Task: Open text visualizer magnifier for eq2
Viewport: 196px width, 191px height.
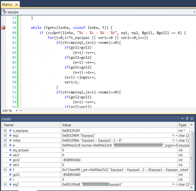Action: pyautogui.click(x=173, y=184)
